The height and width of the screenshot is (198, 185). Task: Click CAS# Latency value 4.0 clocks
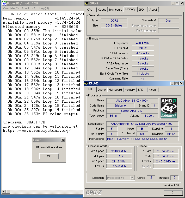[143, 53]
